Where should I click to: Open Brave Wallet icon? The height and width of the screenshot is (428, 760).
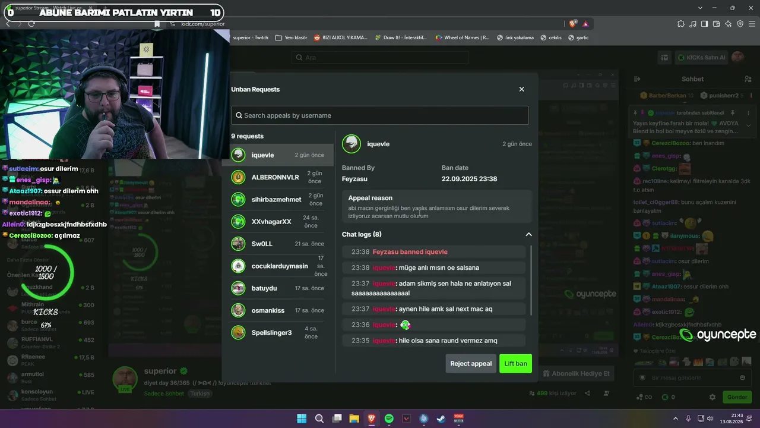pos(716,24)
